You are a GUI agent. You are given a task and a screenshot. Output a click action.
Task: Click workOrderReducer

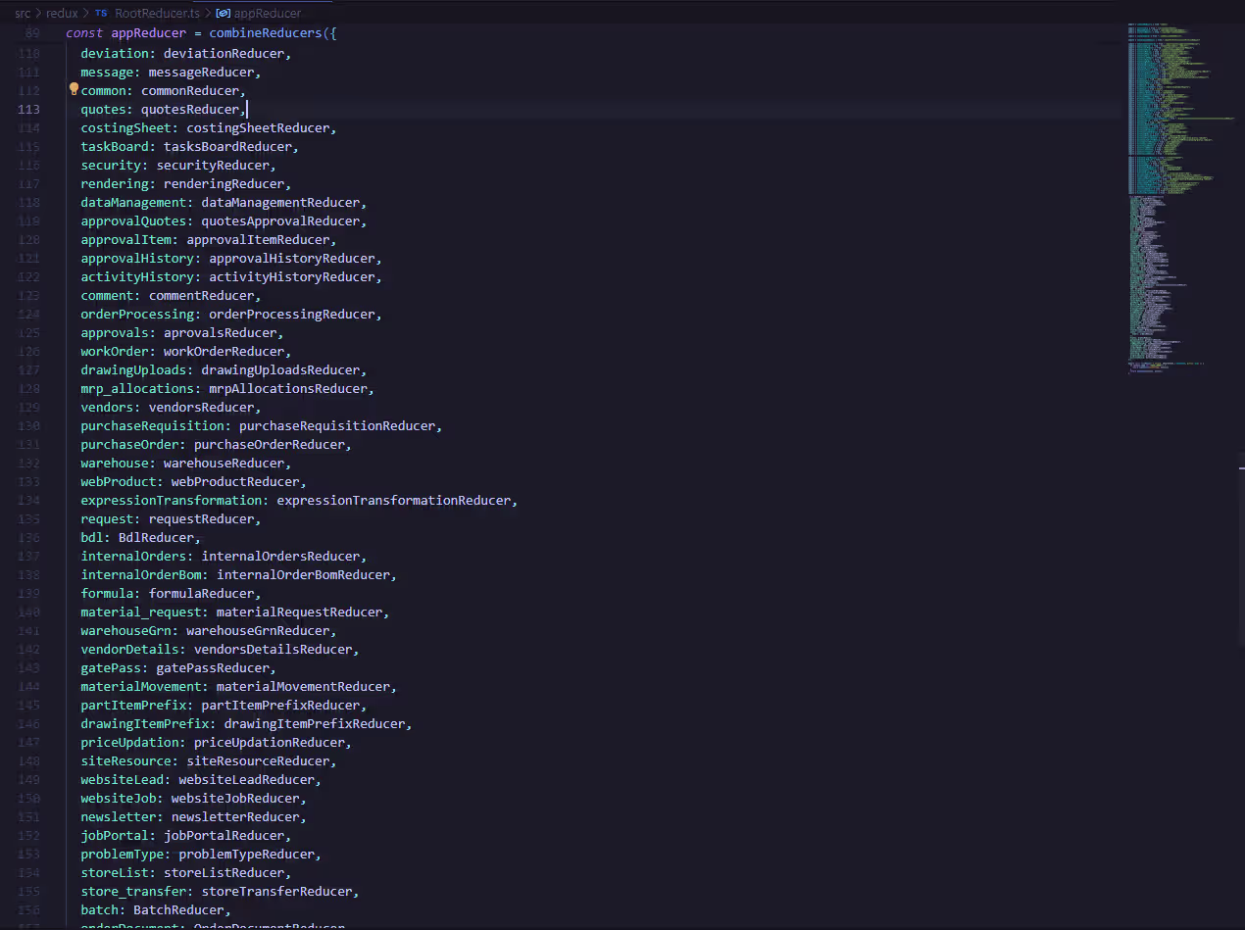tap(224, 351)
